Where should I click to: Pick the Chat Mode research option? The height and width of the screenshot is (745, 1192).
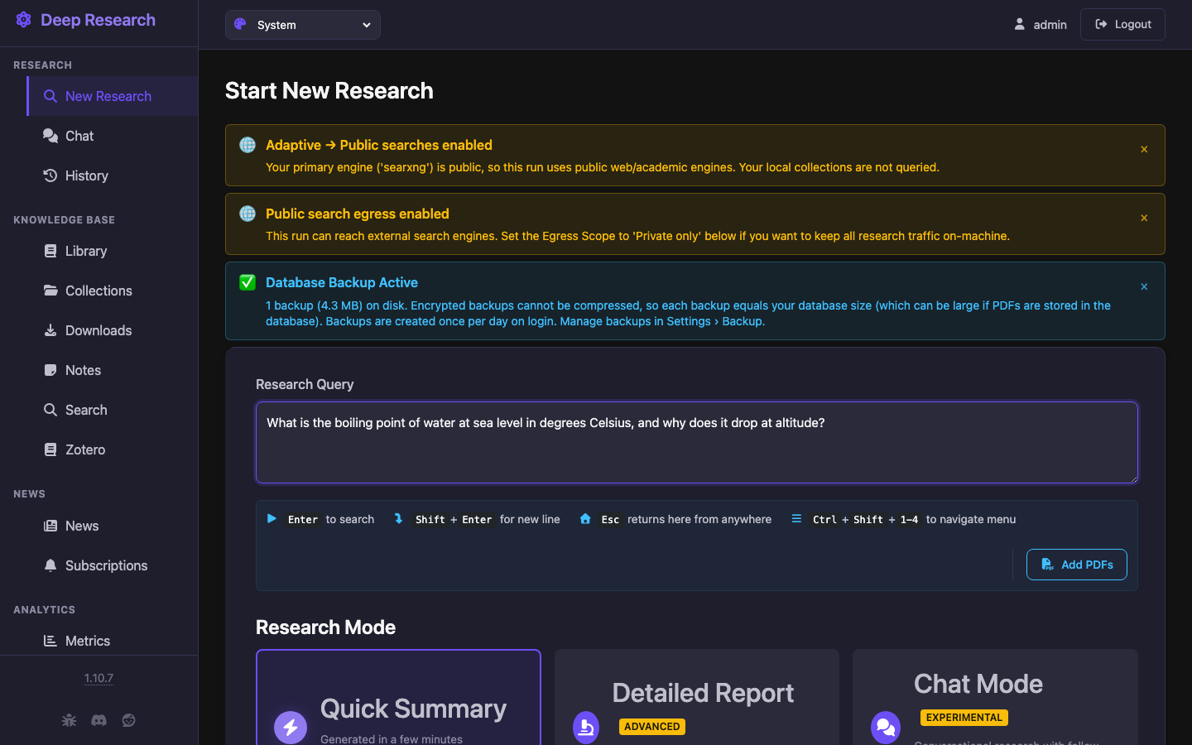click(x=995, y=698)
